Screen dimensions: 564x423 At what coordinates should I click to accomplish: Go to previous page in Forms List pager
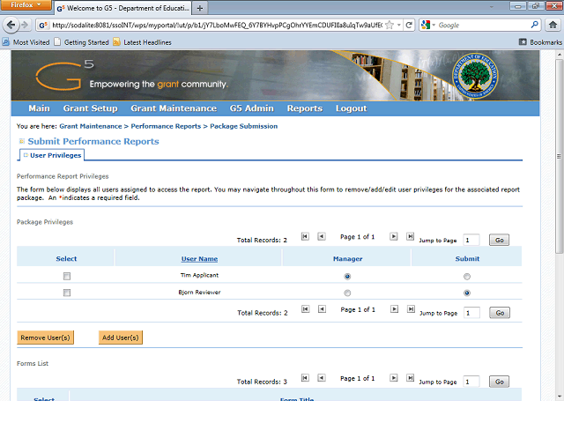point(322,378)
